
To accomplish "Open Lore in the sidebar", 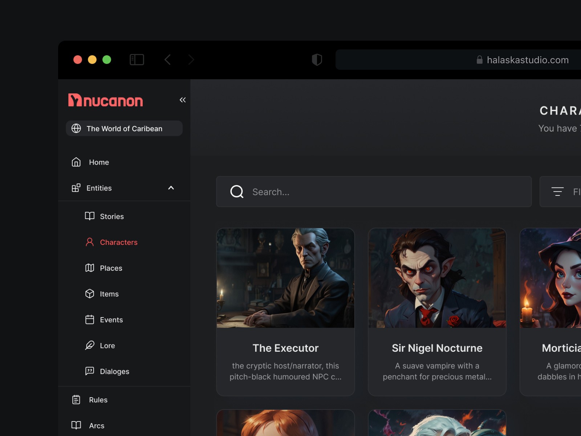I will pyautogui.click(x=107, y=346).
